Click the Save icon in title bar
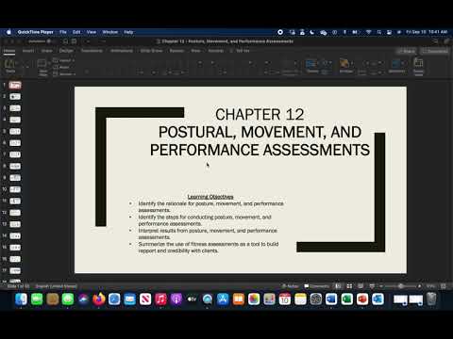Image resolution: width=453 pixels, height=339 pixels. click(75, 41)
